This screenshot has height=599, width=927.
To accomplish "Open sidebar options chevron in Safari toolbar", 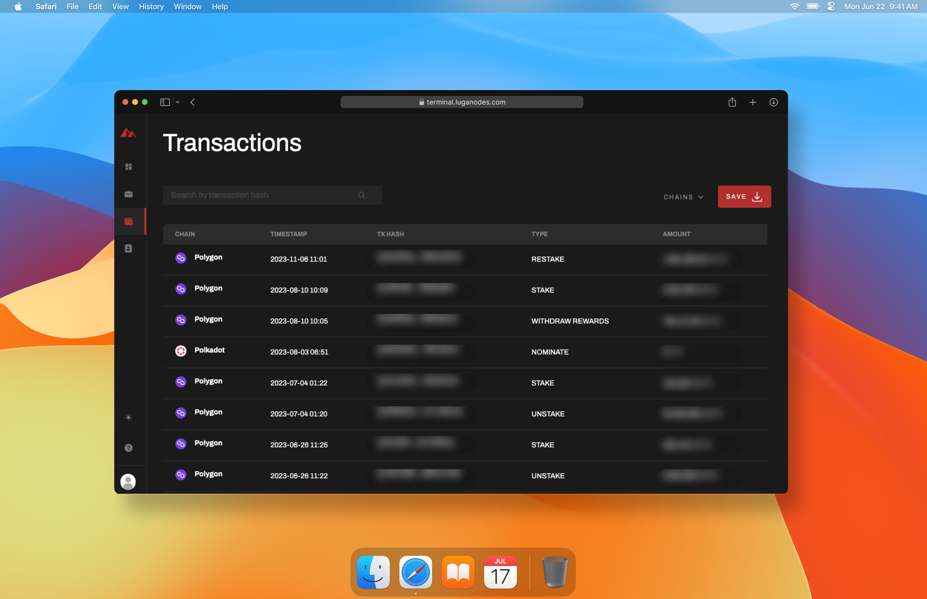I will (177, 102).
